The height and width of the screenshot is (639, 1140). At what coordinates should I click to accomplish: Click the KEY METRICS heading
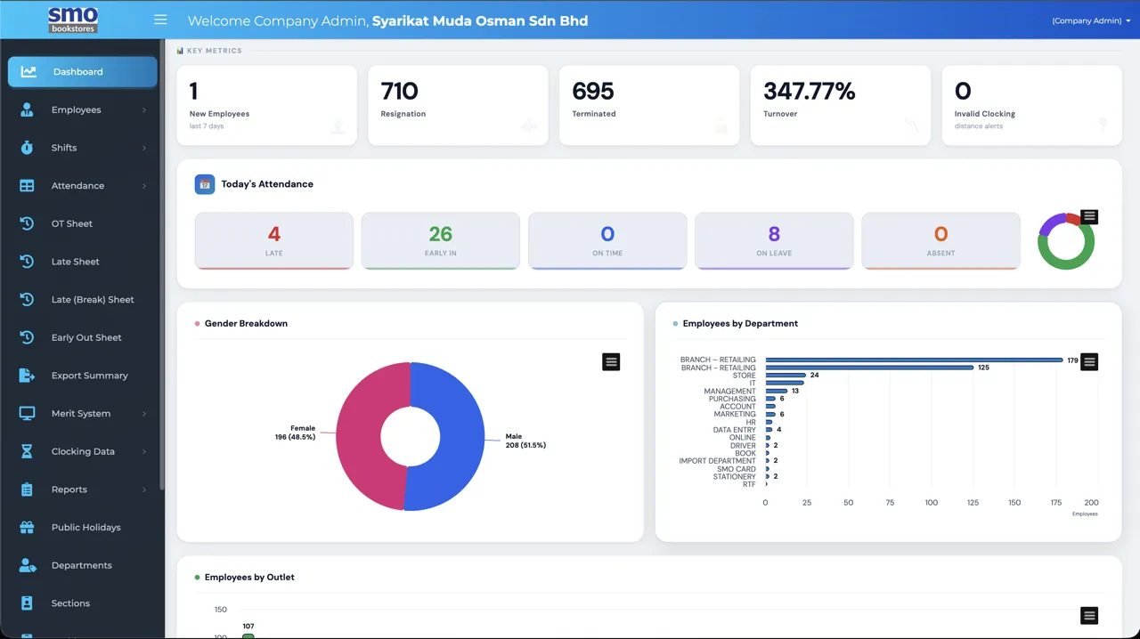[x=215, y=51]
